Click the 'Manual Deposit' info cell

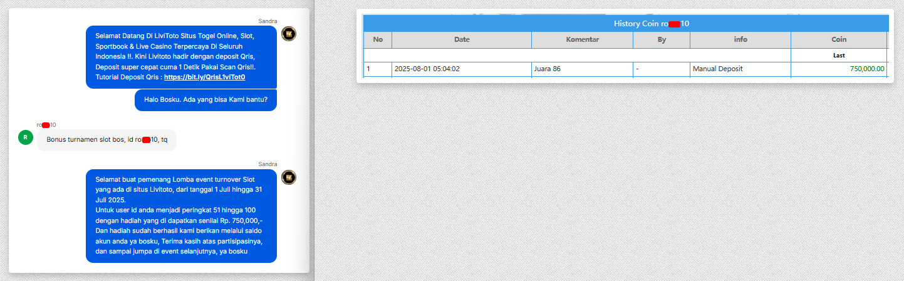740,69
